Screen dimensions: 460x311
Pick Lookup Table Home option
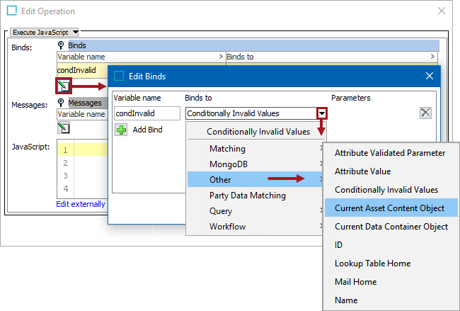372,264
